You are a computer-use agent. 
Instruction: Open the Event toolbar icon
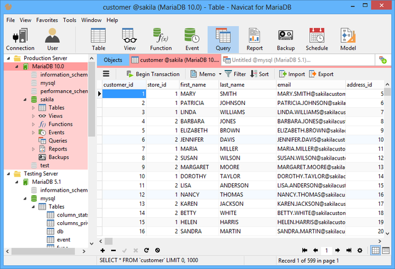tap(192, 39)
